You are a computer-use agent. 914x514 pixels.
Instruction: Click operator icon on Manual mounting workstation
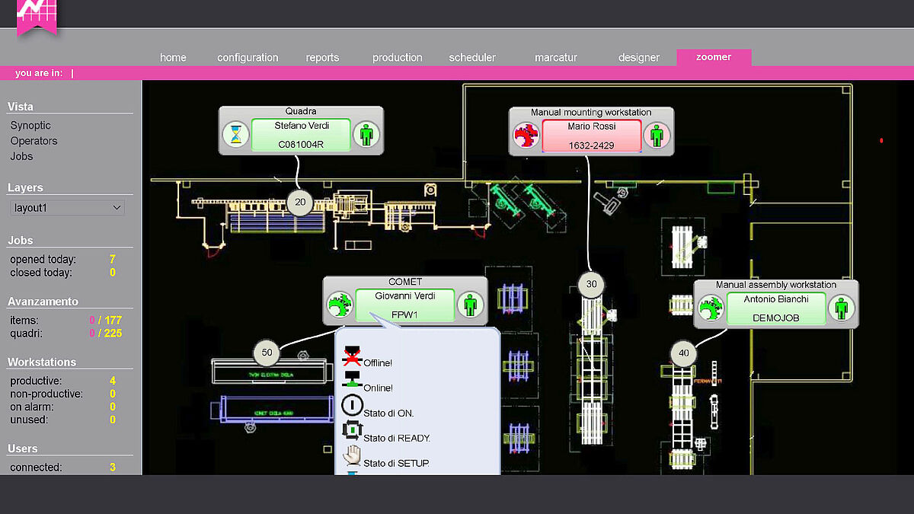pyautogui.click(x=656, y=136)
